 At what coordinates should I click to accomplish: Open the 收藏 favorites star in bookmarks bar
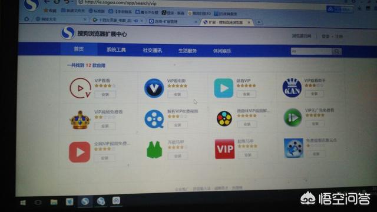[49, 11]
